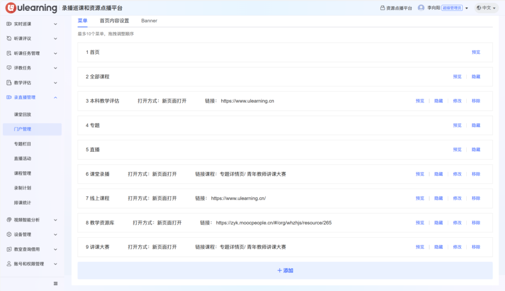Hide the 线上课程 menu item
This screenshot has width=505, height=291.
point(438,198)
